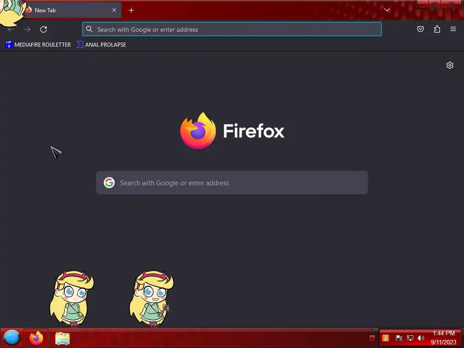This screenshot has width=464, height=348.
Task: Expand the list all tabs chevron
Action: (387, 10)
